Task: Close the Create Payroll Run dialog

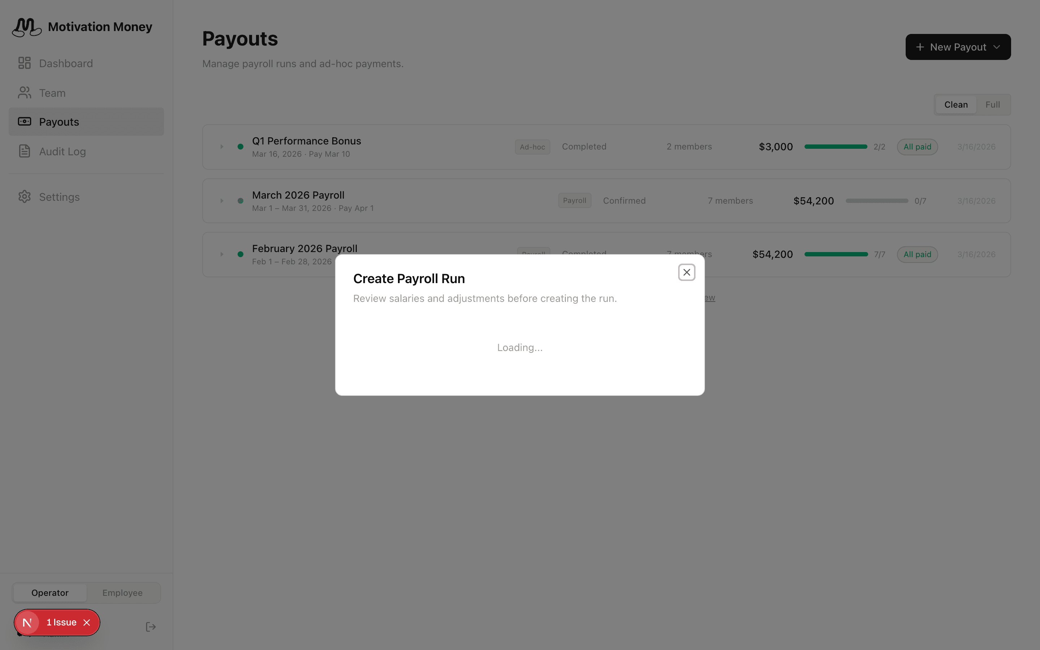Action: click(x=686, y=273)
